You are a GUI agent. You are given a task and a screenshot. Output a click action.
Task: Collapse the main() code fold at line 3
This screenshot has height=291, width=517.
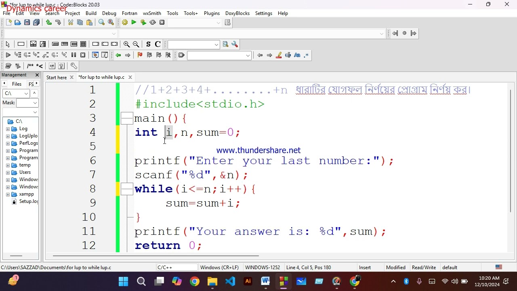(x=127, y=118)
